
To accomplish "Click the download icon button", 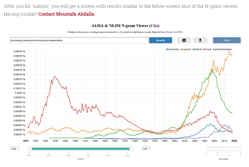I will tap(200, 40).
